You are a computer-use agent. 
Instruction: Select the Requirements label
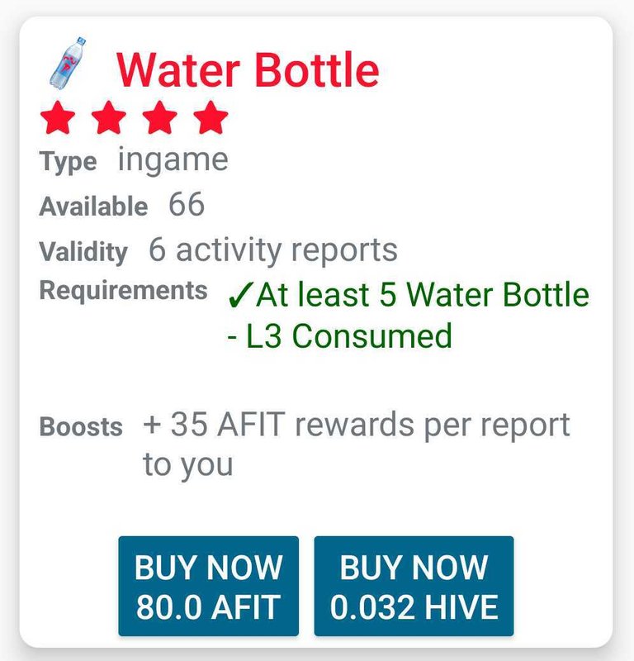pyautogui.click(x=123, y=291)
